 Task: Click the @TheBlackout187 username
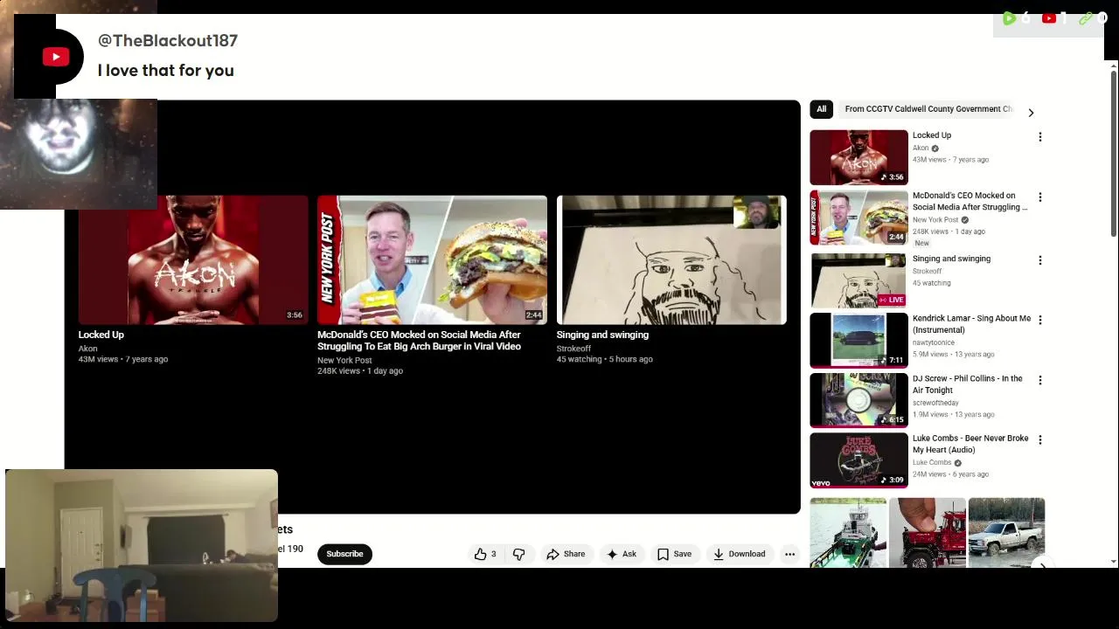pos(168,40)
